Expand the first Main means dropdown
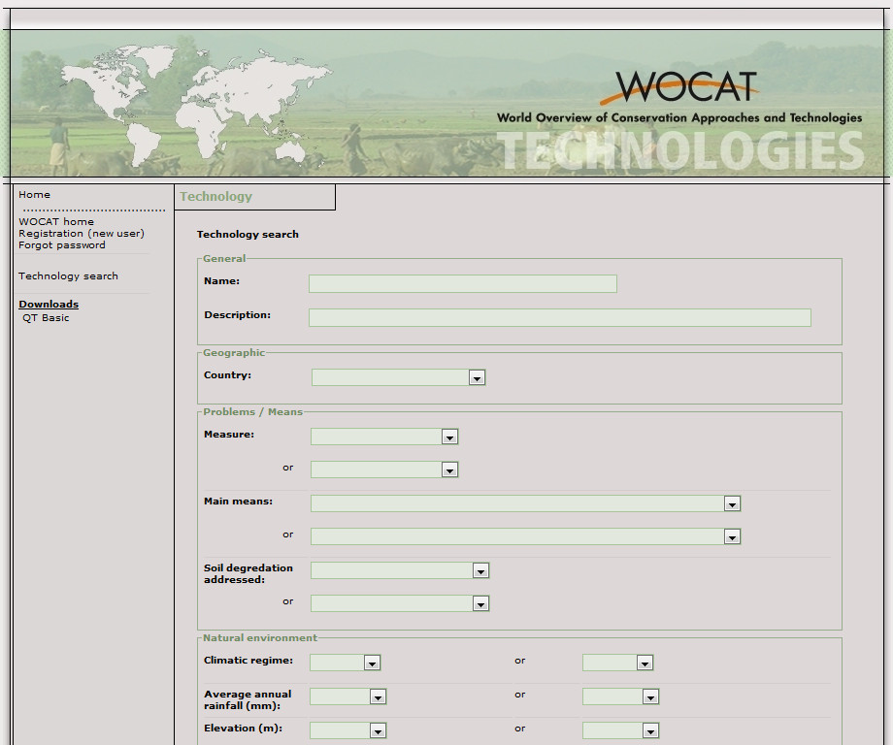 (525, 503)
